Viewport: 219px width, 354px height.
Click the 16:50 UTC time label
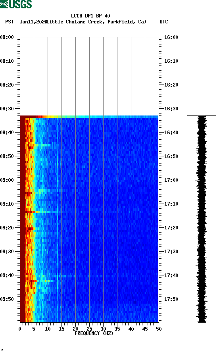171,156
